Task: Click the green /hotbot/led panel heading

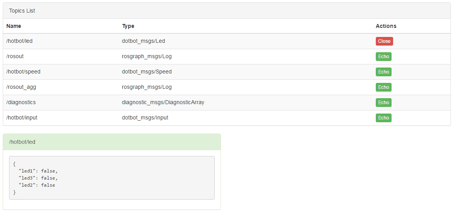Action: (112, 142)
